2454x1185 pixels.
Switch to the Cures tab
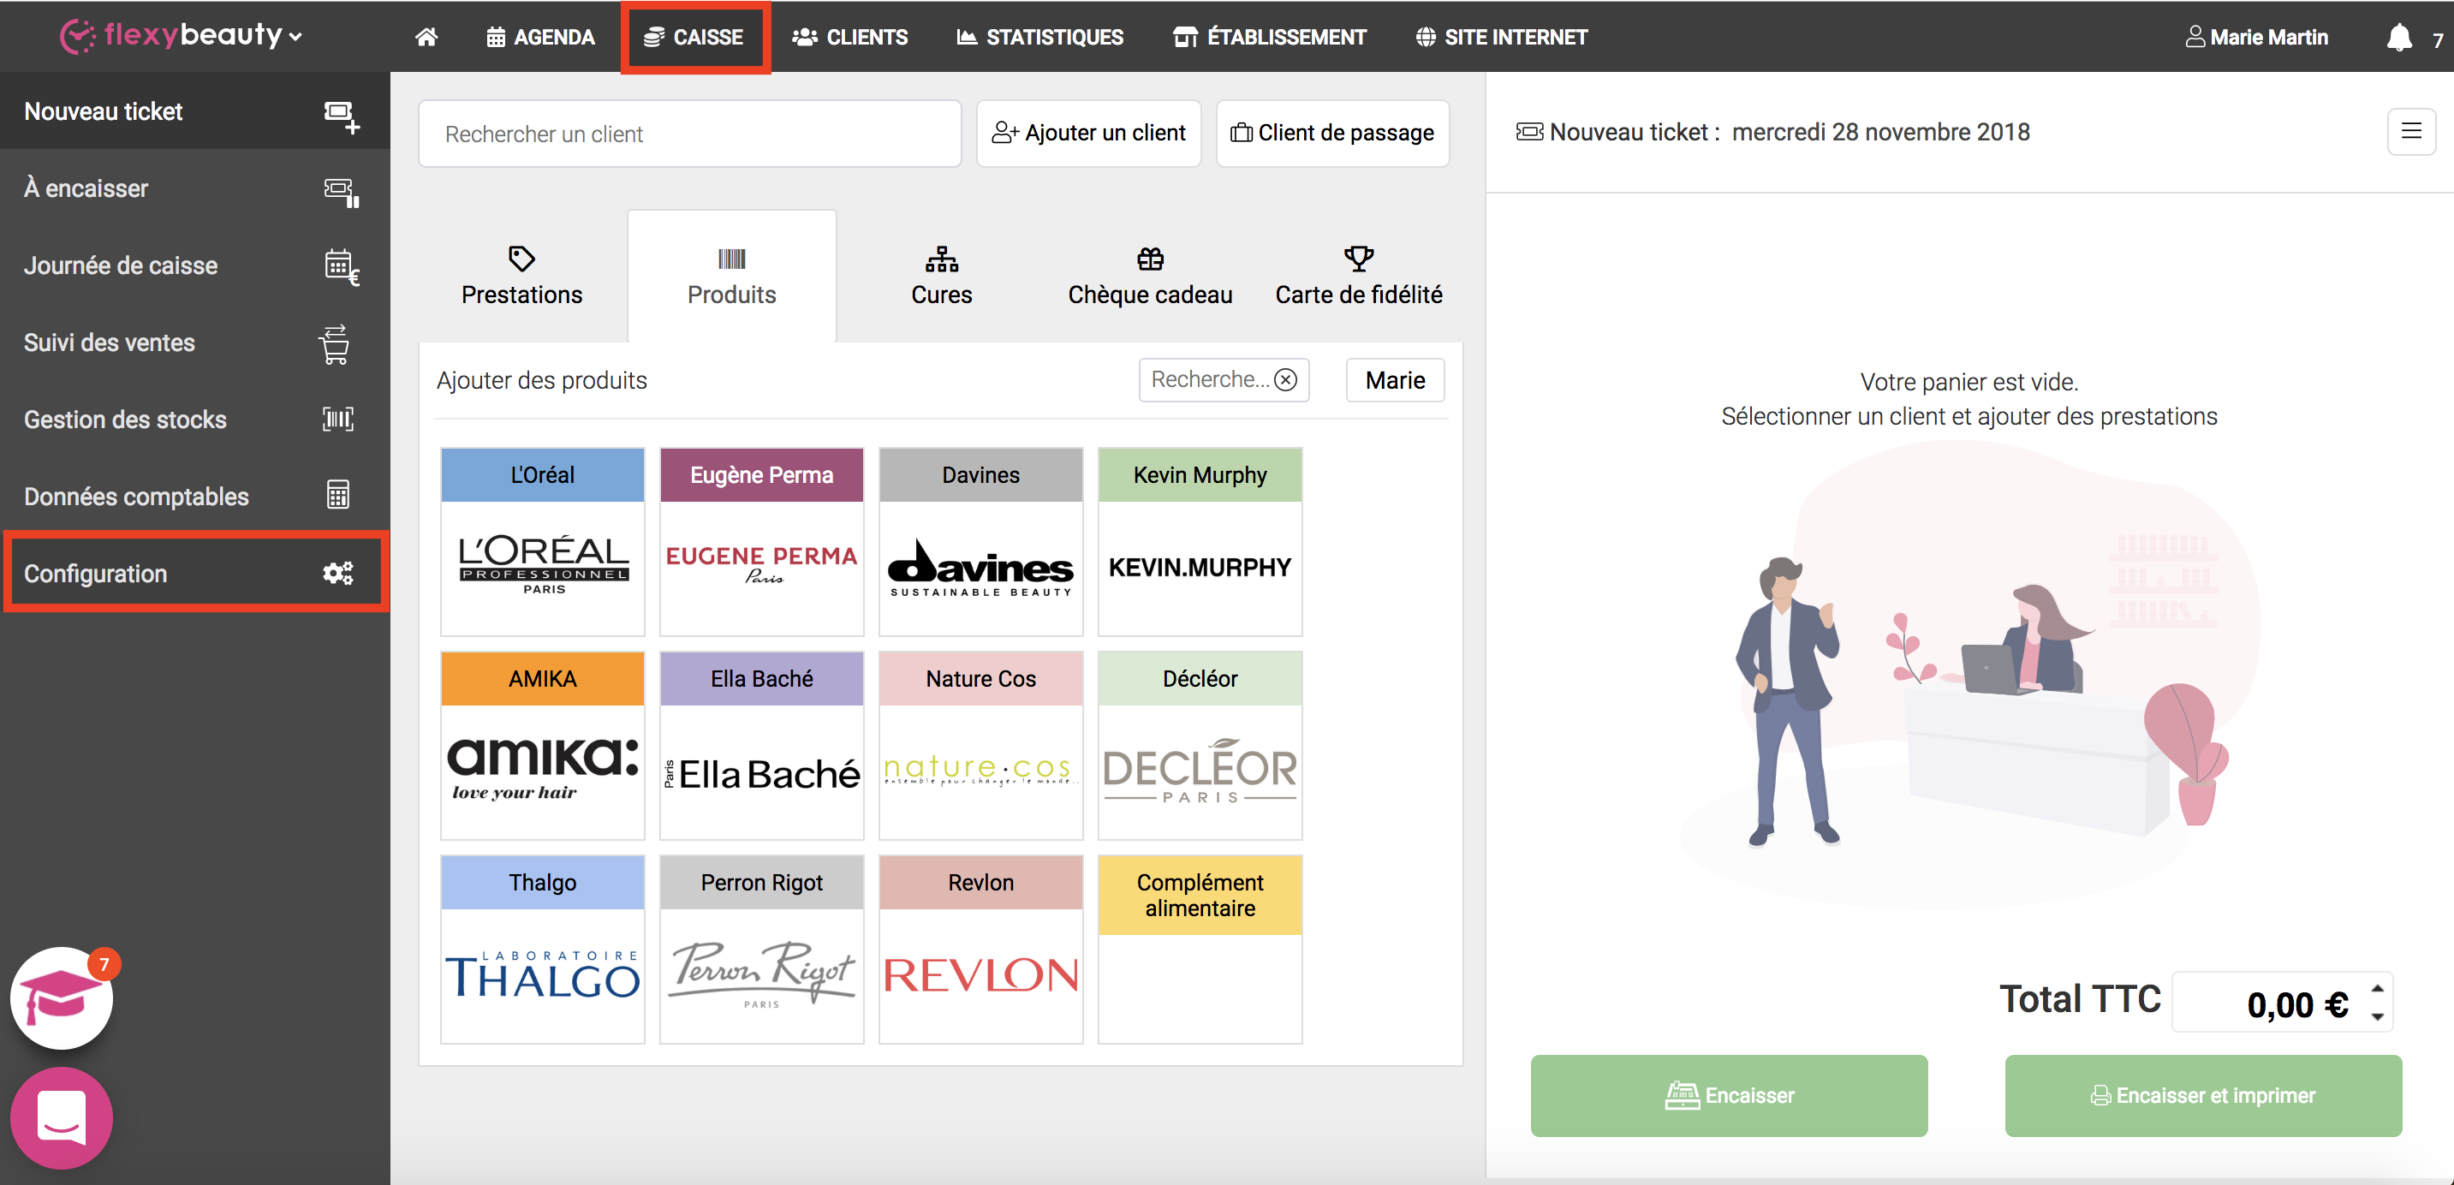[x=941, y=276]
